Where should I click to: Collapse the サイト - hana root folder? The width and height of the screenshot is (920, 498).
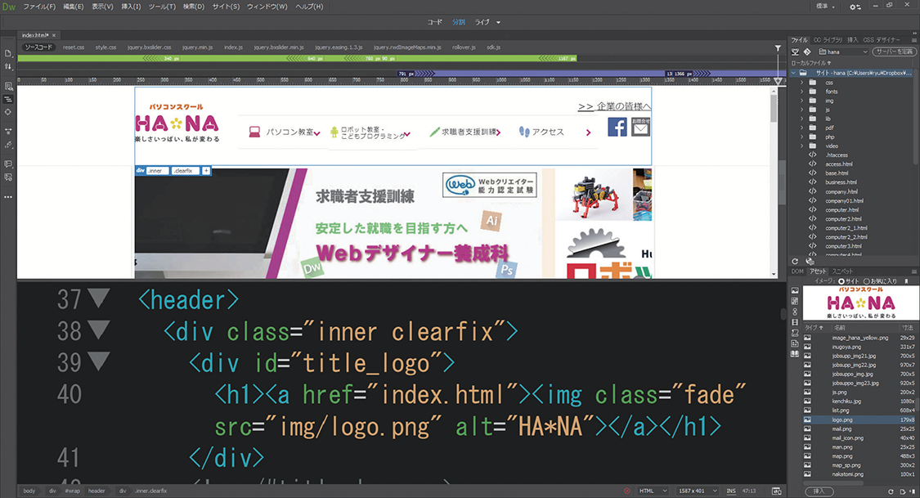pos(794,74)
